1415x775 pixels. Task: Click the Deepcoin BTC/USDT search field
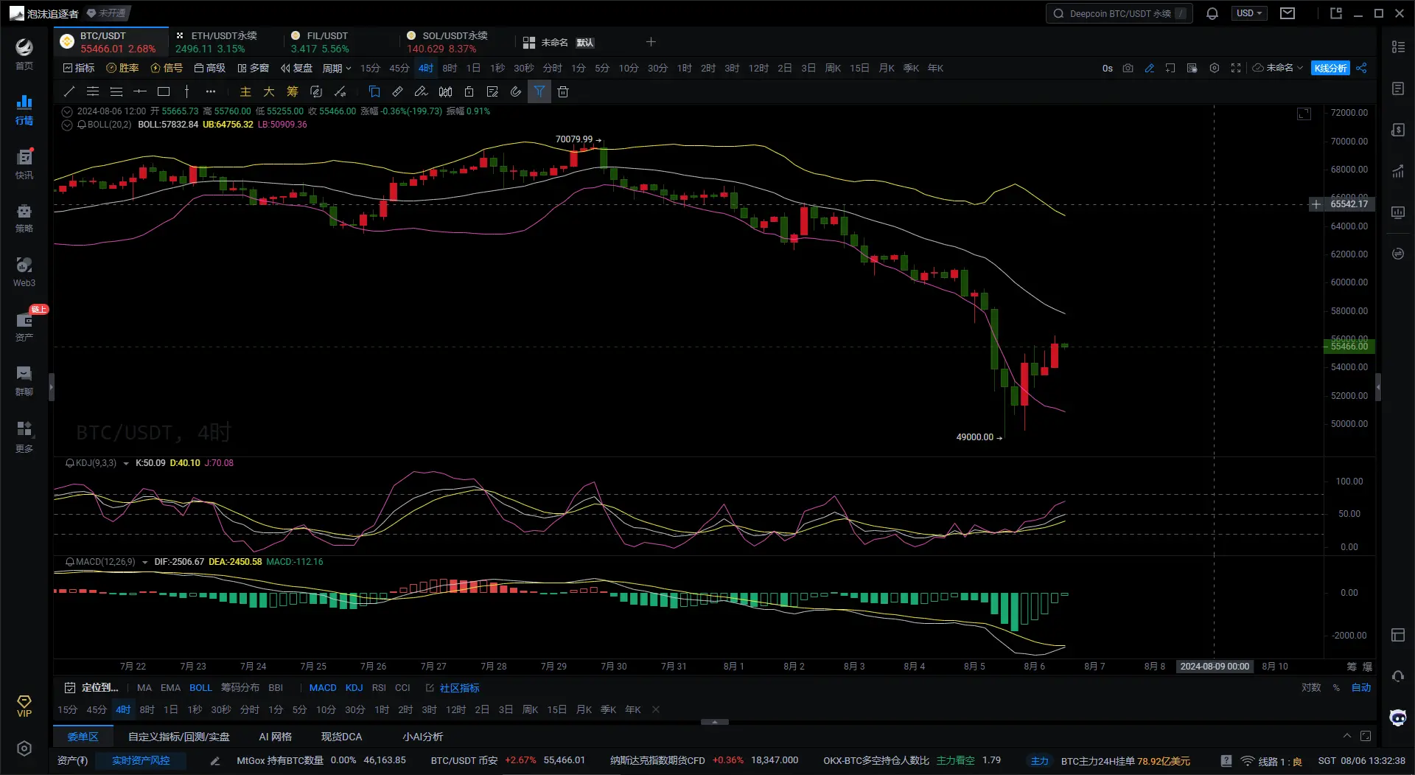pos(1119,13)
